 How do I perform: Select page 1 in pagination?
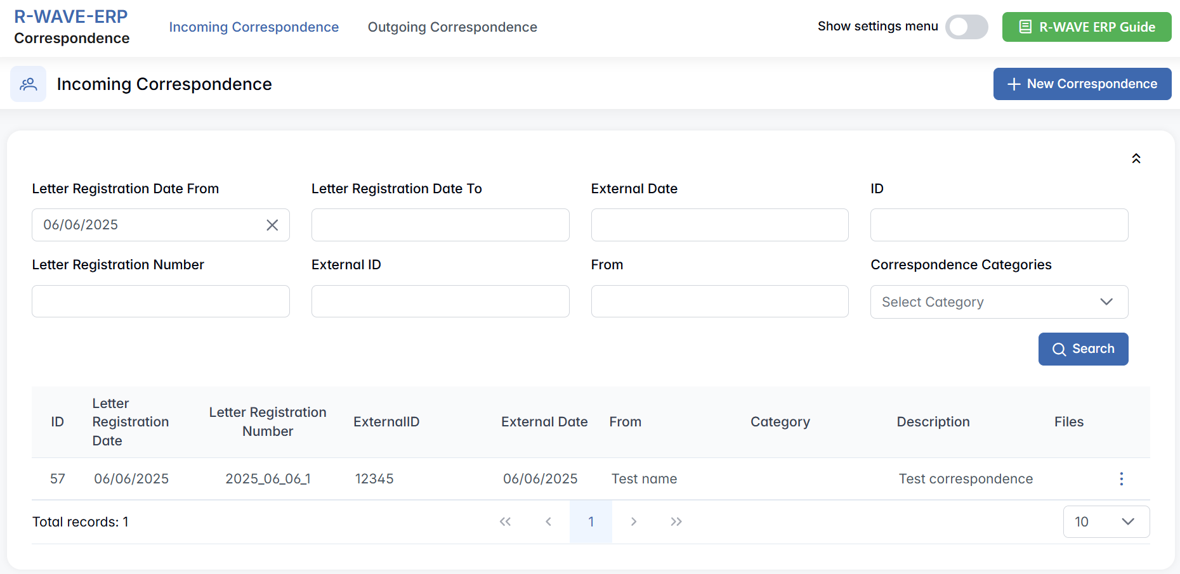(591, 521)
